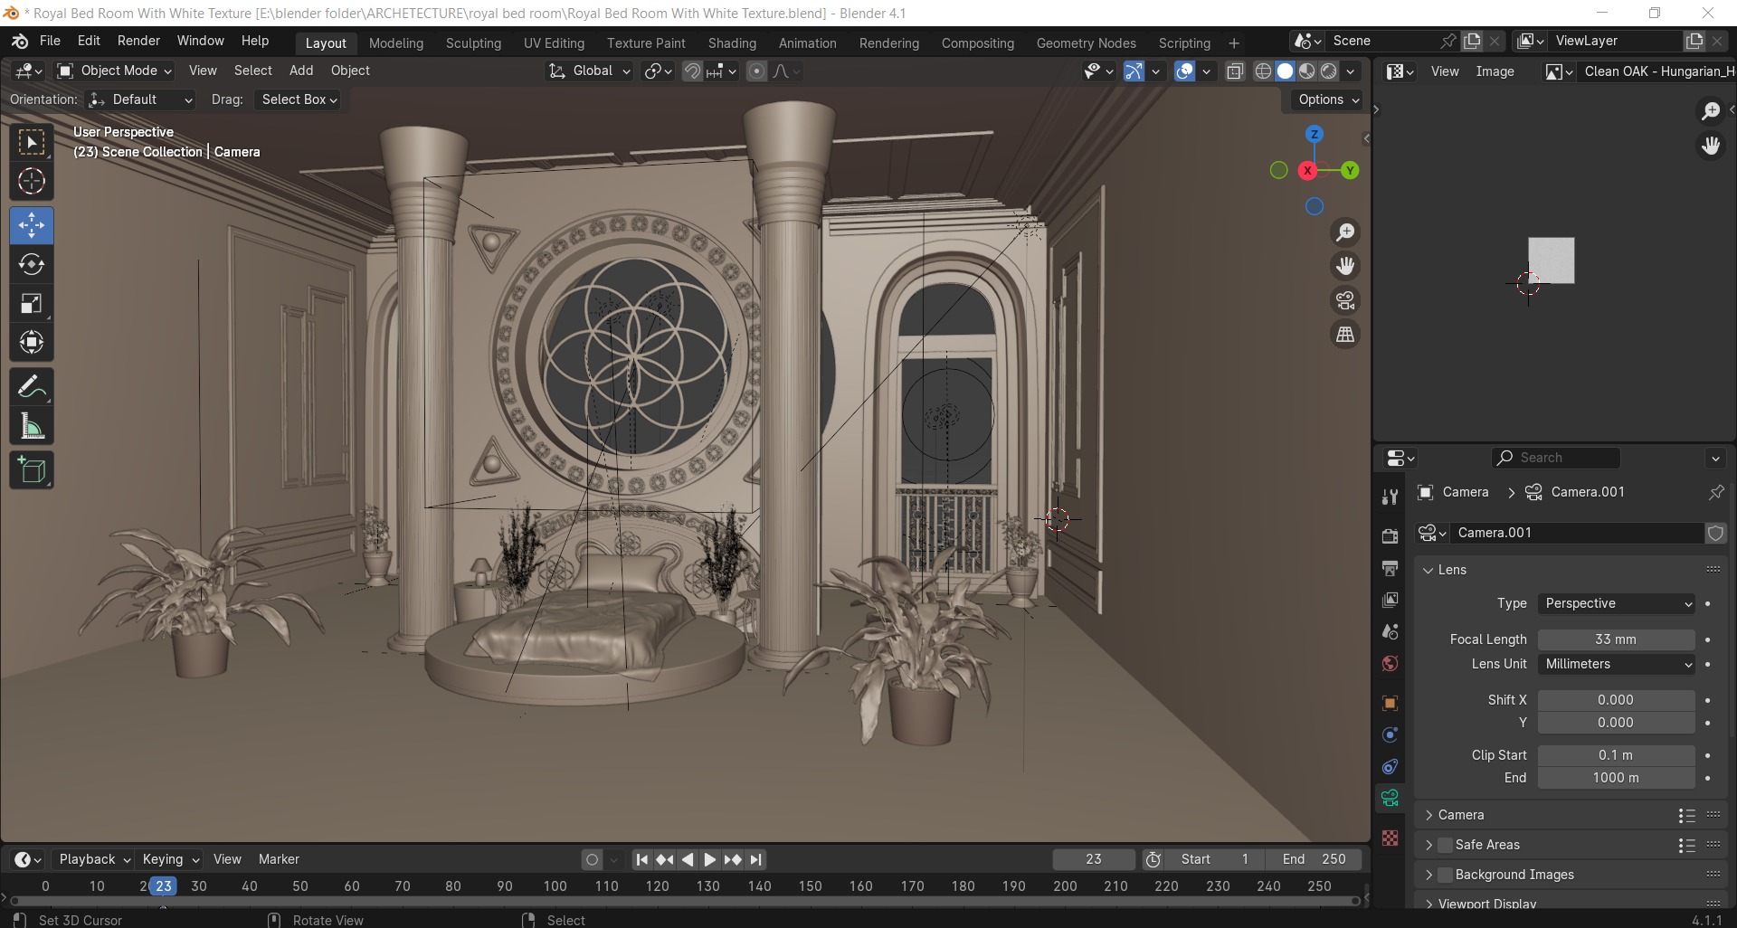
Task: Open the World properties tab
Action: [1391, 664]
